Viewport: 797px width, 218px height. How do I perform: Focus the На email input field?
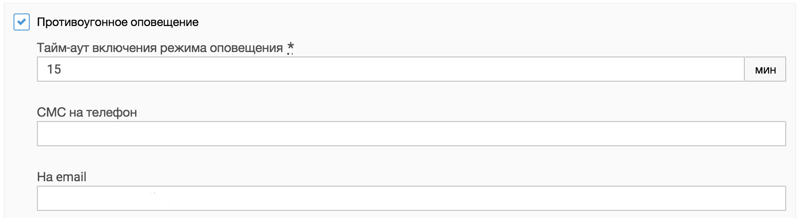click(411, 198)
